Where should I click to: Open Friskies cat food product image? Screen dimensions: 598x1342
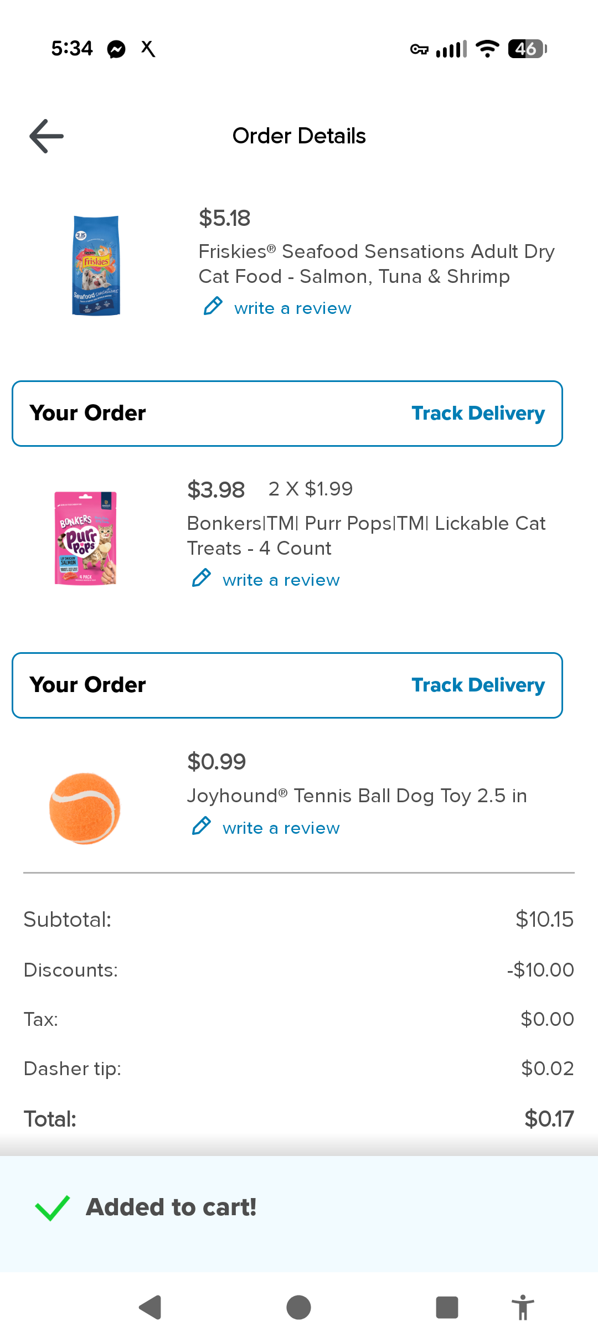(x=96, y=266)
